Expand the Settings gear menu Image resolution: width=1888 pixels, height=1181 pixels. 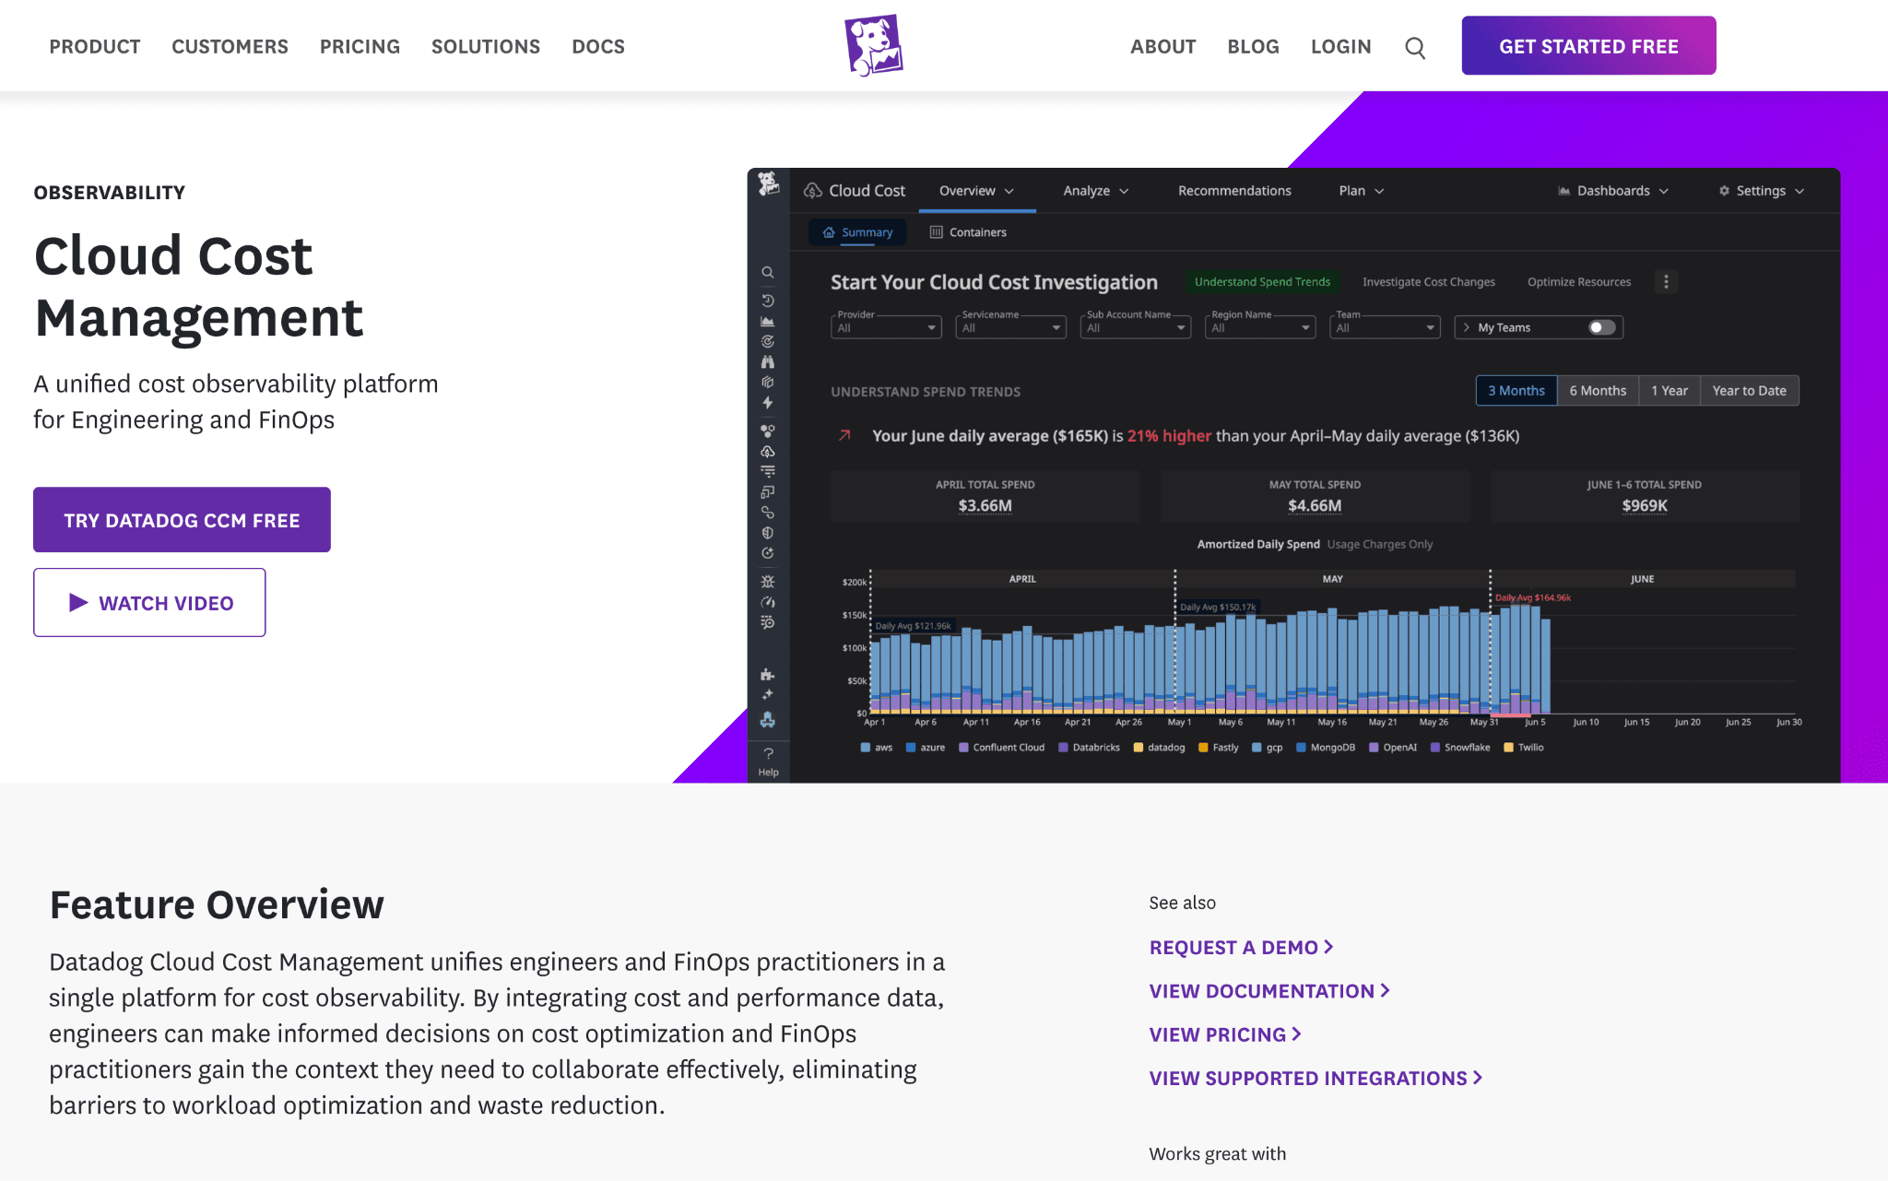click(x=1761, y=191)
